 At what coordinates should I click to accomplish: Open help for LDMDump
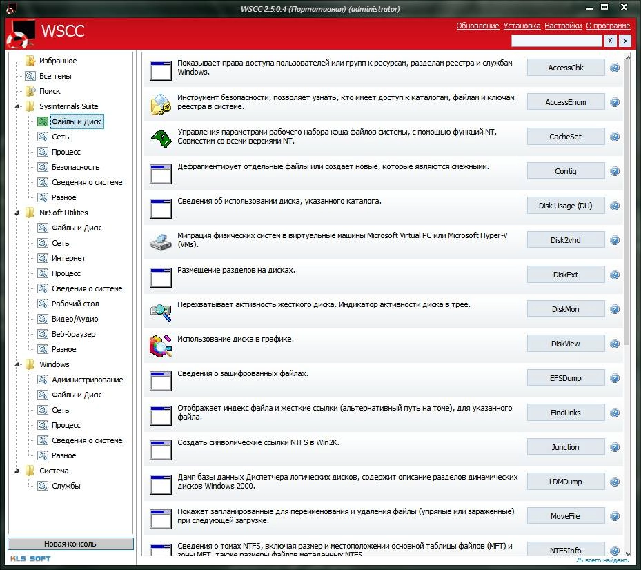(614, 482)
